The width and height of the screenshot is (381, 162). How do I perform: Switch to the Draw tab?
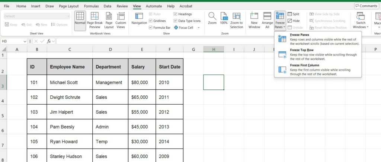(x=49, y=6)
